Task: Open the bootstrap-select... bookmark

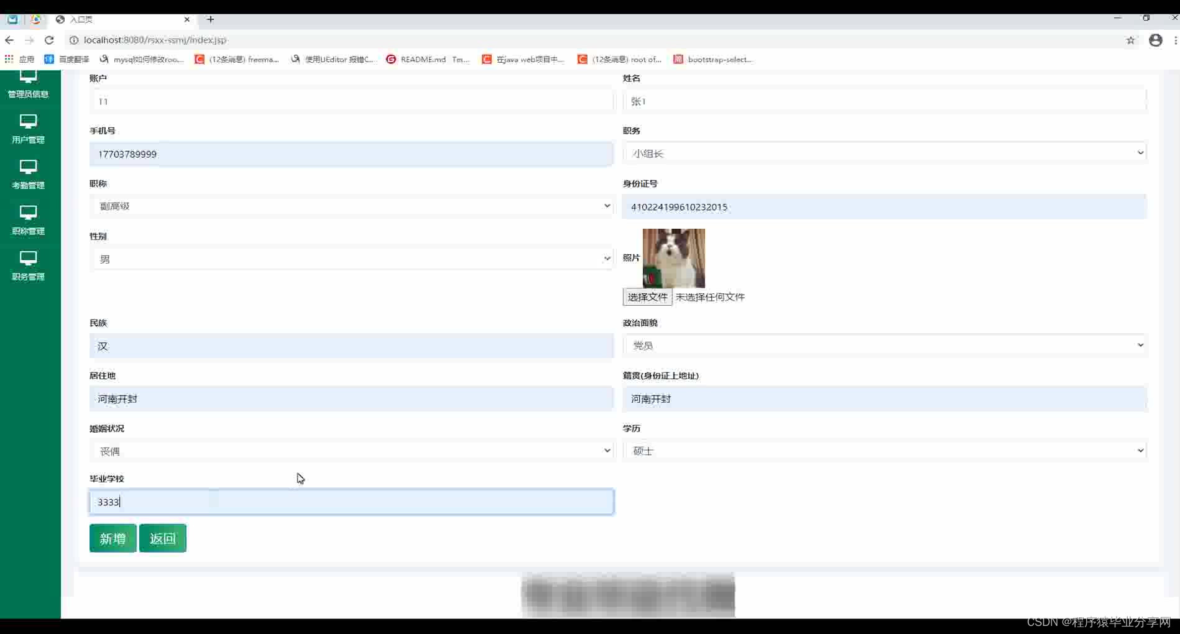Action: [713, 59]
